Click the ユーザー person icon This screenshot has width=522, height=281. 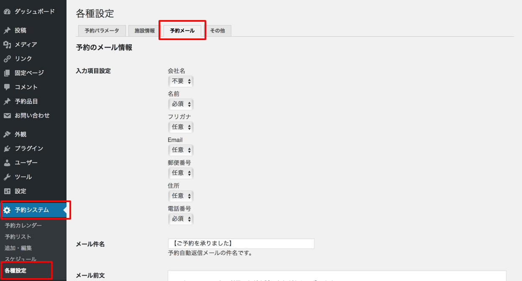pos(7,163)
